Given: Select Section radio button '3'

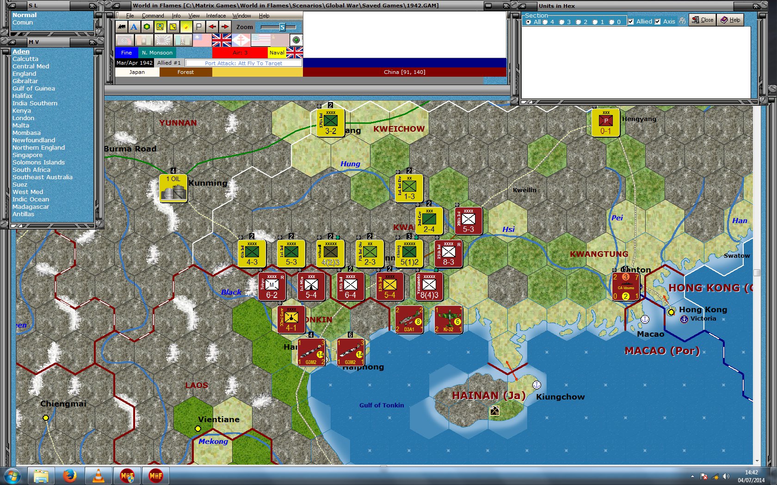Looking at the screenshot, I should [x=562, y=22].
